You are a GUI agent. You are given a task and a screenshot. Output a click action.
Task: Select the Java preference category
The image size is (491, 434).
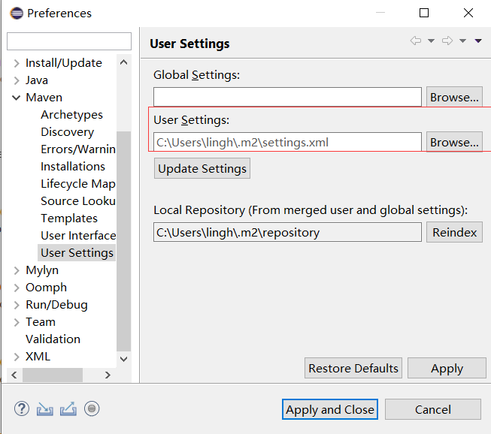pyautogui.click(x=37, y=80)
